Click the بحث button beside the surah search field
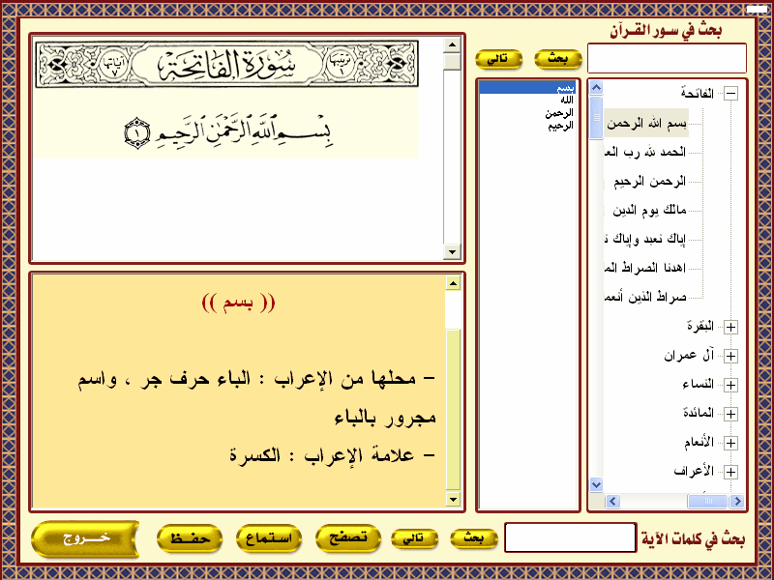This screenshot has height=580, width=774. [x=558, y=59]
